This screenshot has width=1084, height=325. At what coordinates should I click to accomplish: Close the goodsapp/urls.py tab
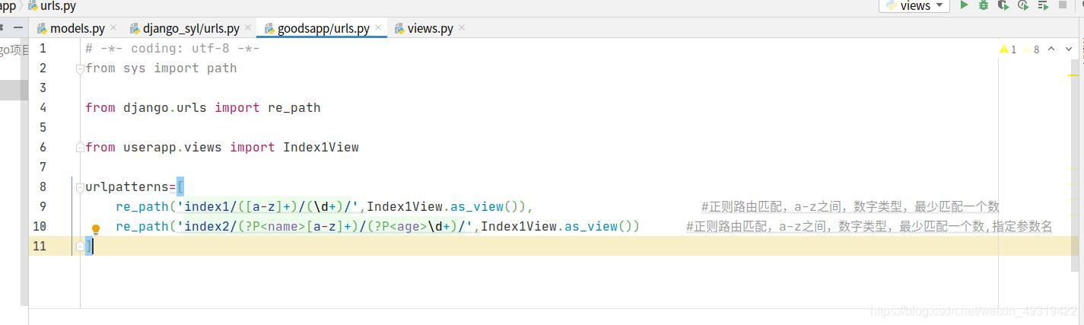[x=378, y=28]
